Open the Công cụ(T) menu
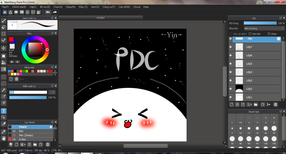286x154 pixels. coord(109,7)
